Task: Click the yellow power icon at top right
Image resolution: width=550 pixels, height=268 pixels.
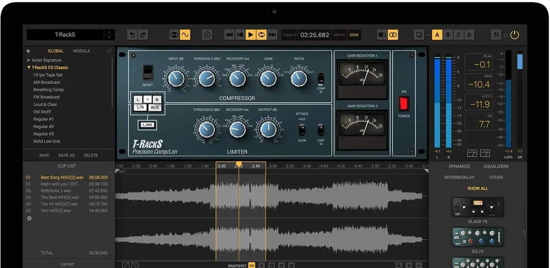Action: [x=514, y=35]
